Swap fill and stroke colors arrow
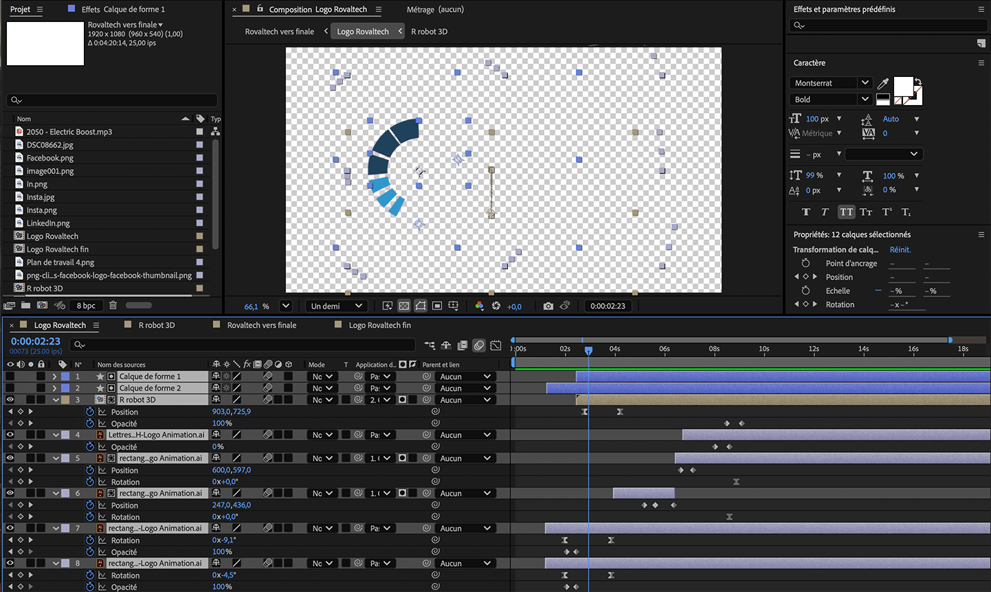Screen dimensions: 991x592 coord(918,82)
